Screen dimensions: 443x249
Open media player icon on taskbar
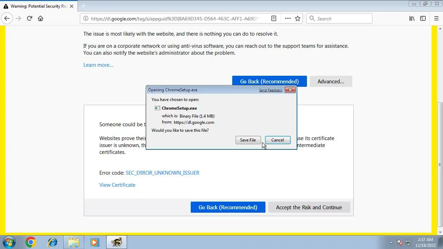tap(95, 242)
